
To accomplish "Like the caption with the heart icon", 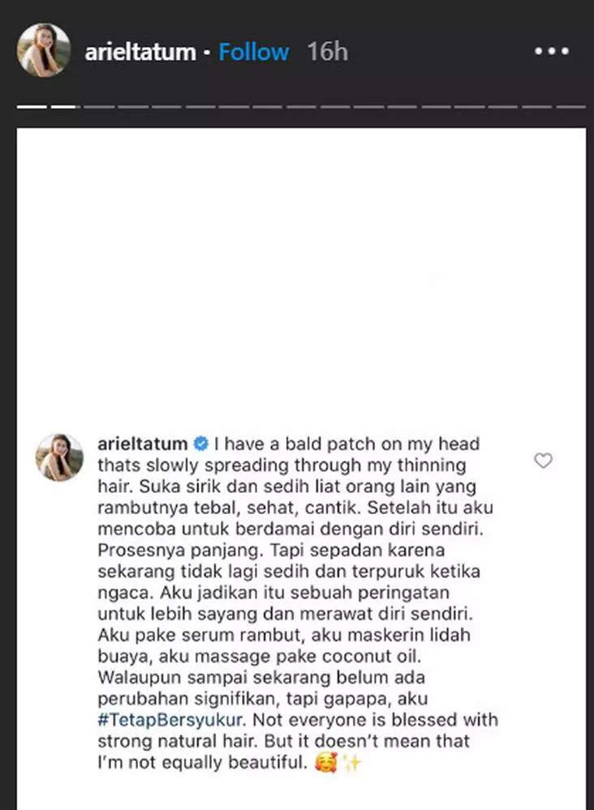I will click(x=543, y=460).
